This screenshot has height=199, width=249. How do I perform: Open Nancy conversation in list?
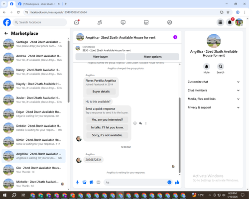33,72
